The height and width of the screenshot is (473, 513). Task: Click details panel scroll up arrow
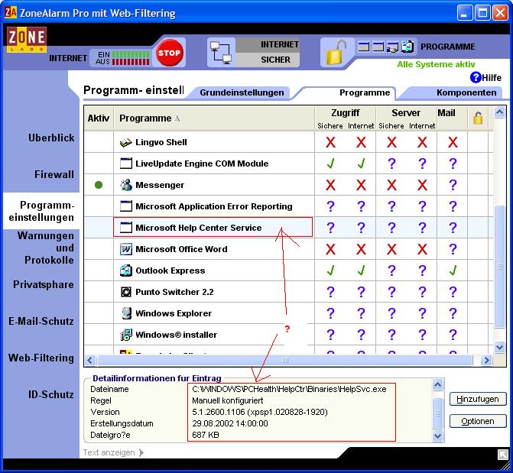pos(438,384)
